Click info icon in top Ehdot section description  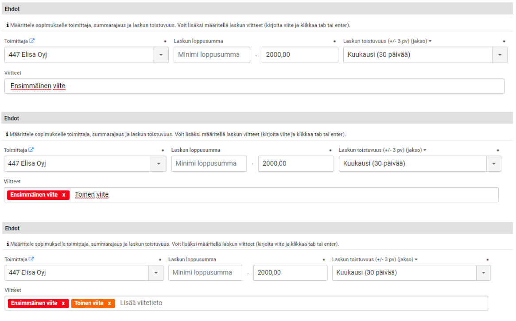point(7,25)
